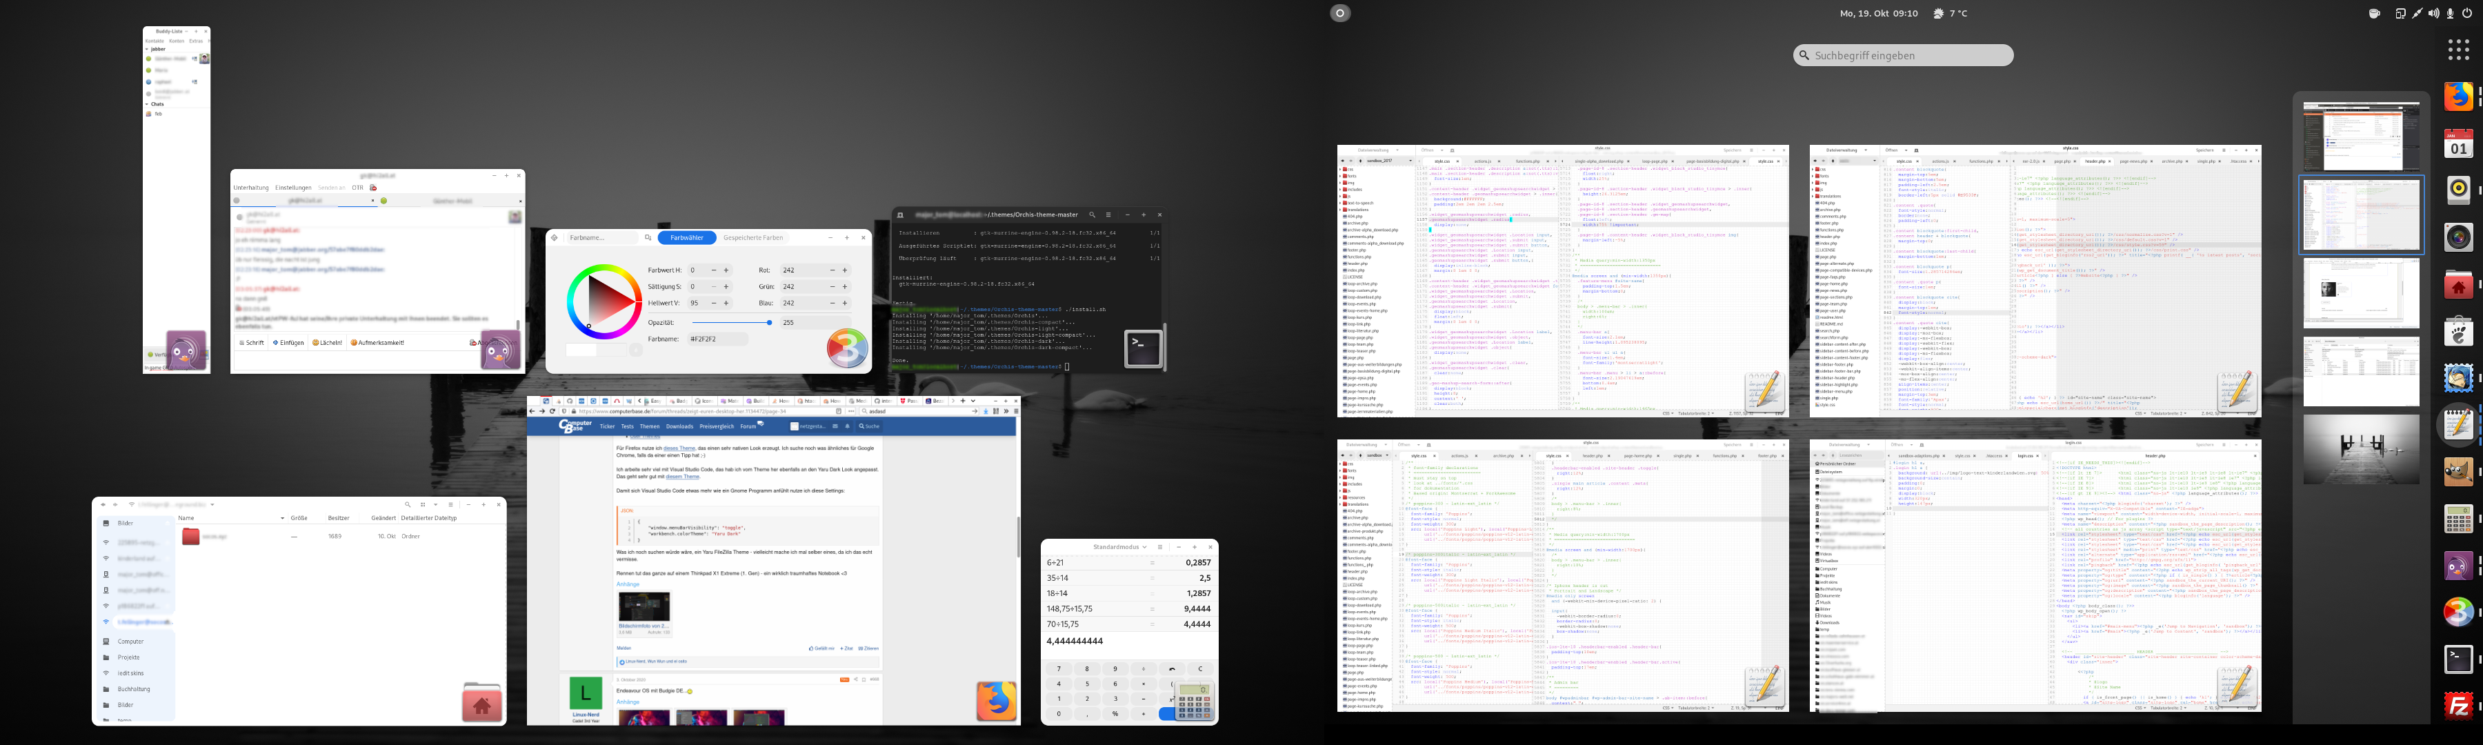Click the Gcolor3 color picker dock icon

2458,612
